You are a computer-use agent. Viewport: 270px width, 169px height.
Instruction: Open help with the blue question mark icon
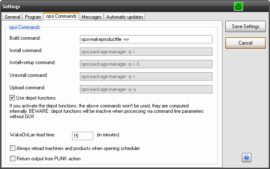click(246, 157)
